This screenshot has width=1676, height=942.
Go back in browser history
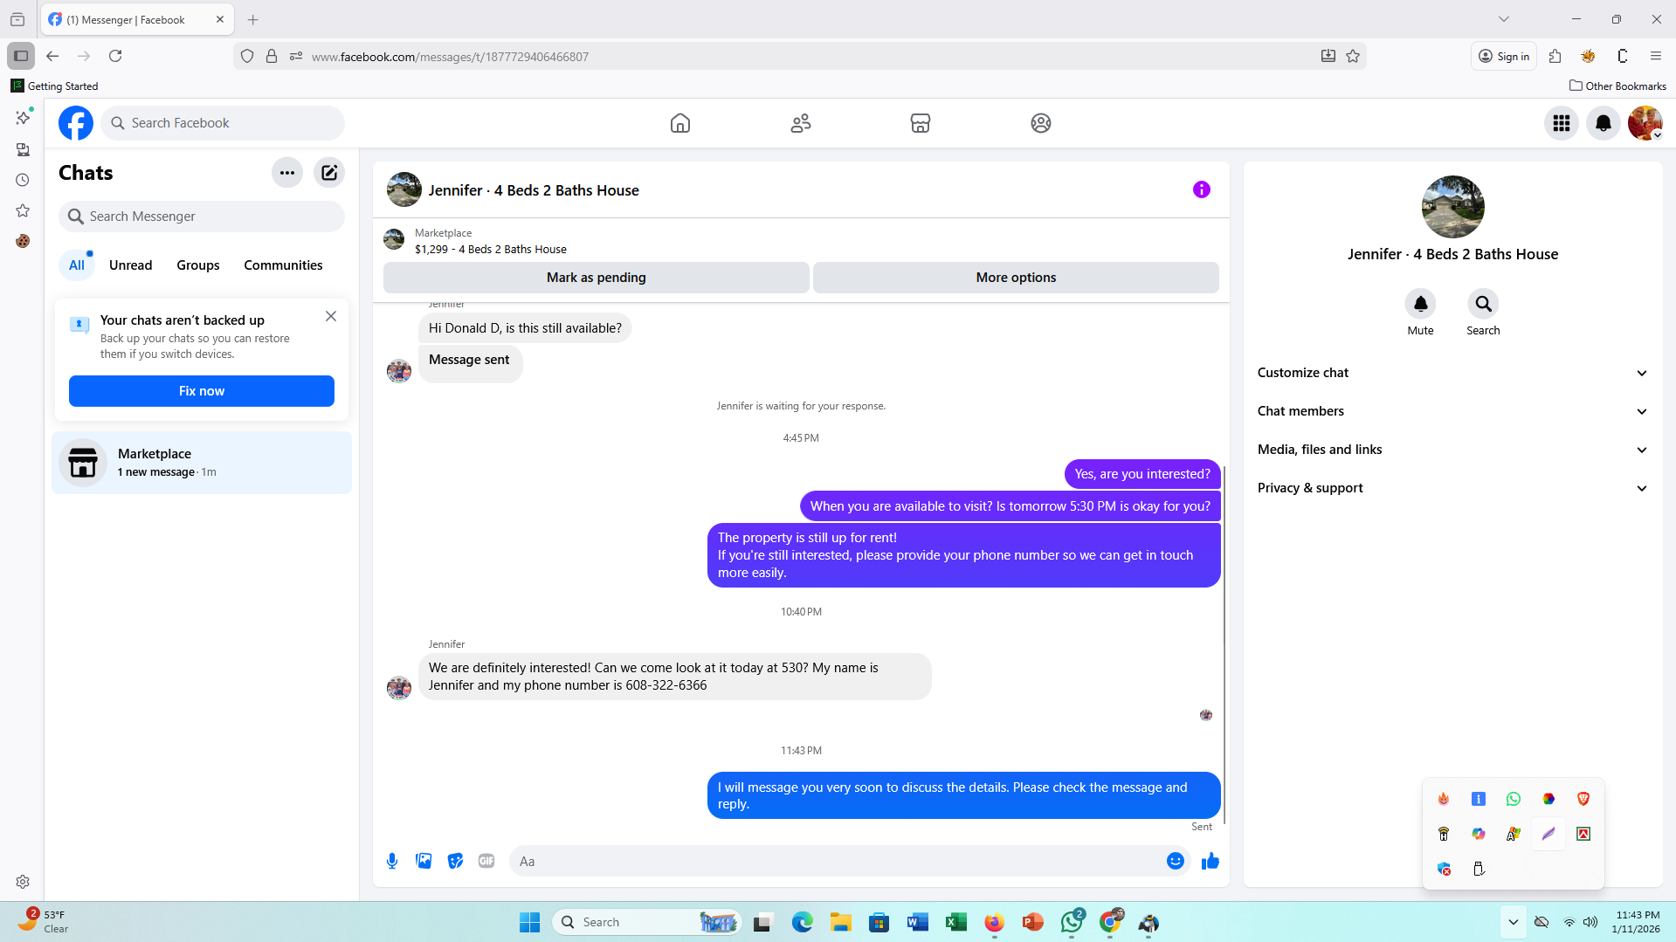(52, 56)
